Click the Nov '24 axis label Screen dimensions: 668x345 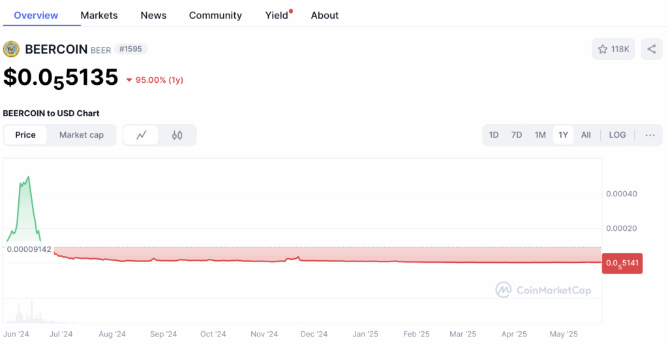[264, 335]
